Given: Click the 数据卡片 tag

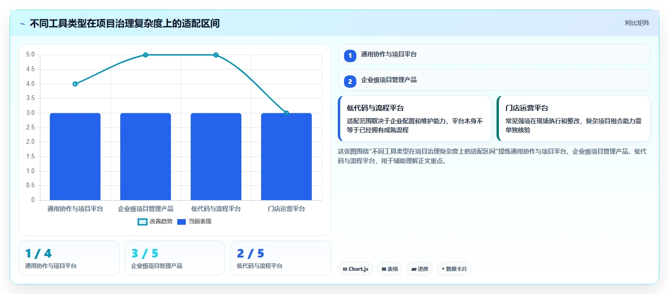Looking at the screenshot, I should [454, 269].
